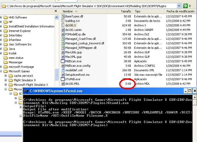Select the FSModelExp.dle file
The image size is (197, 142).
click(75, 34)
